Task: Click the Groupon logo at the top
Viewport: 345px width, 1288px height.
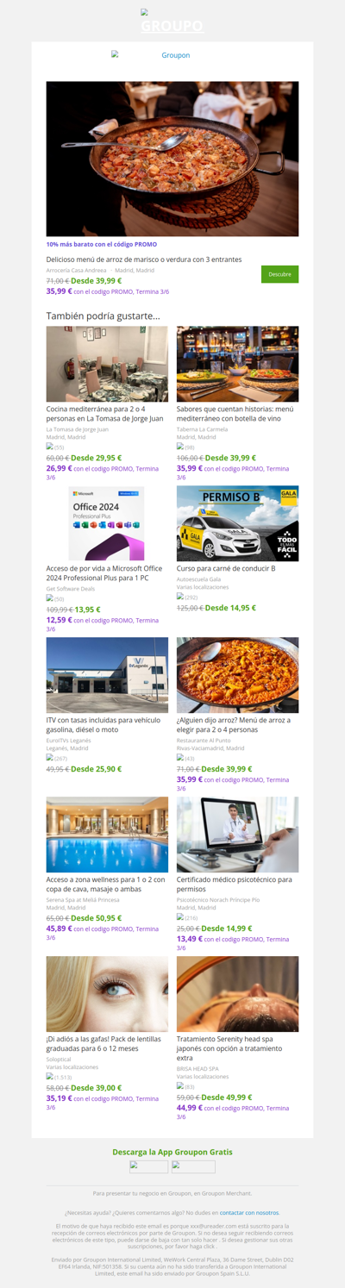Action: (172, 22)
